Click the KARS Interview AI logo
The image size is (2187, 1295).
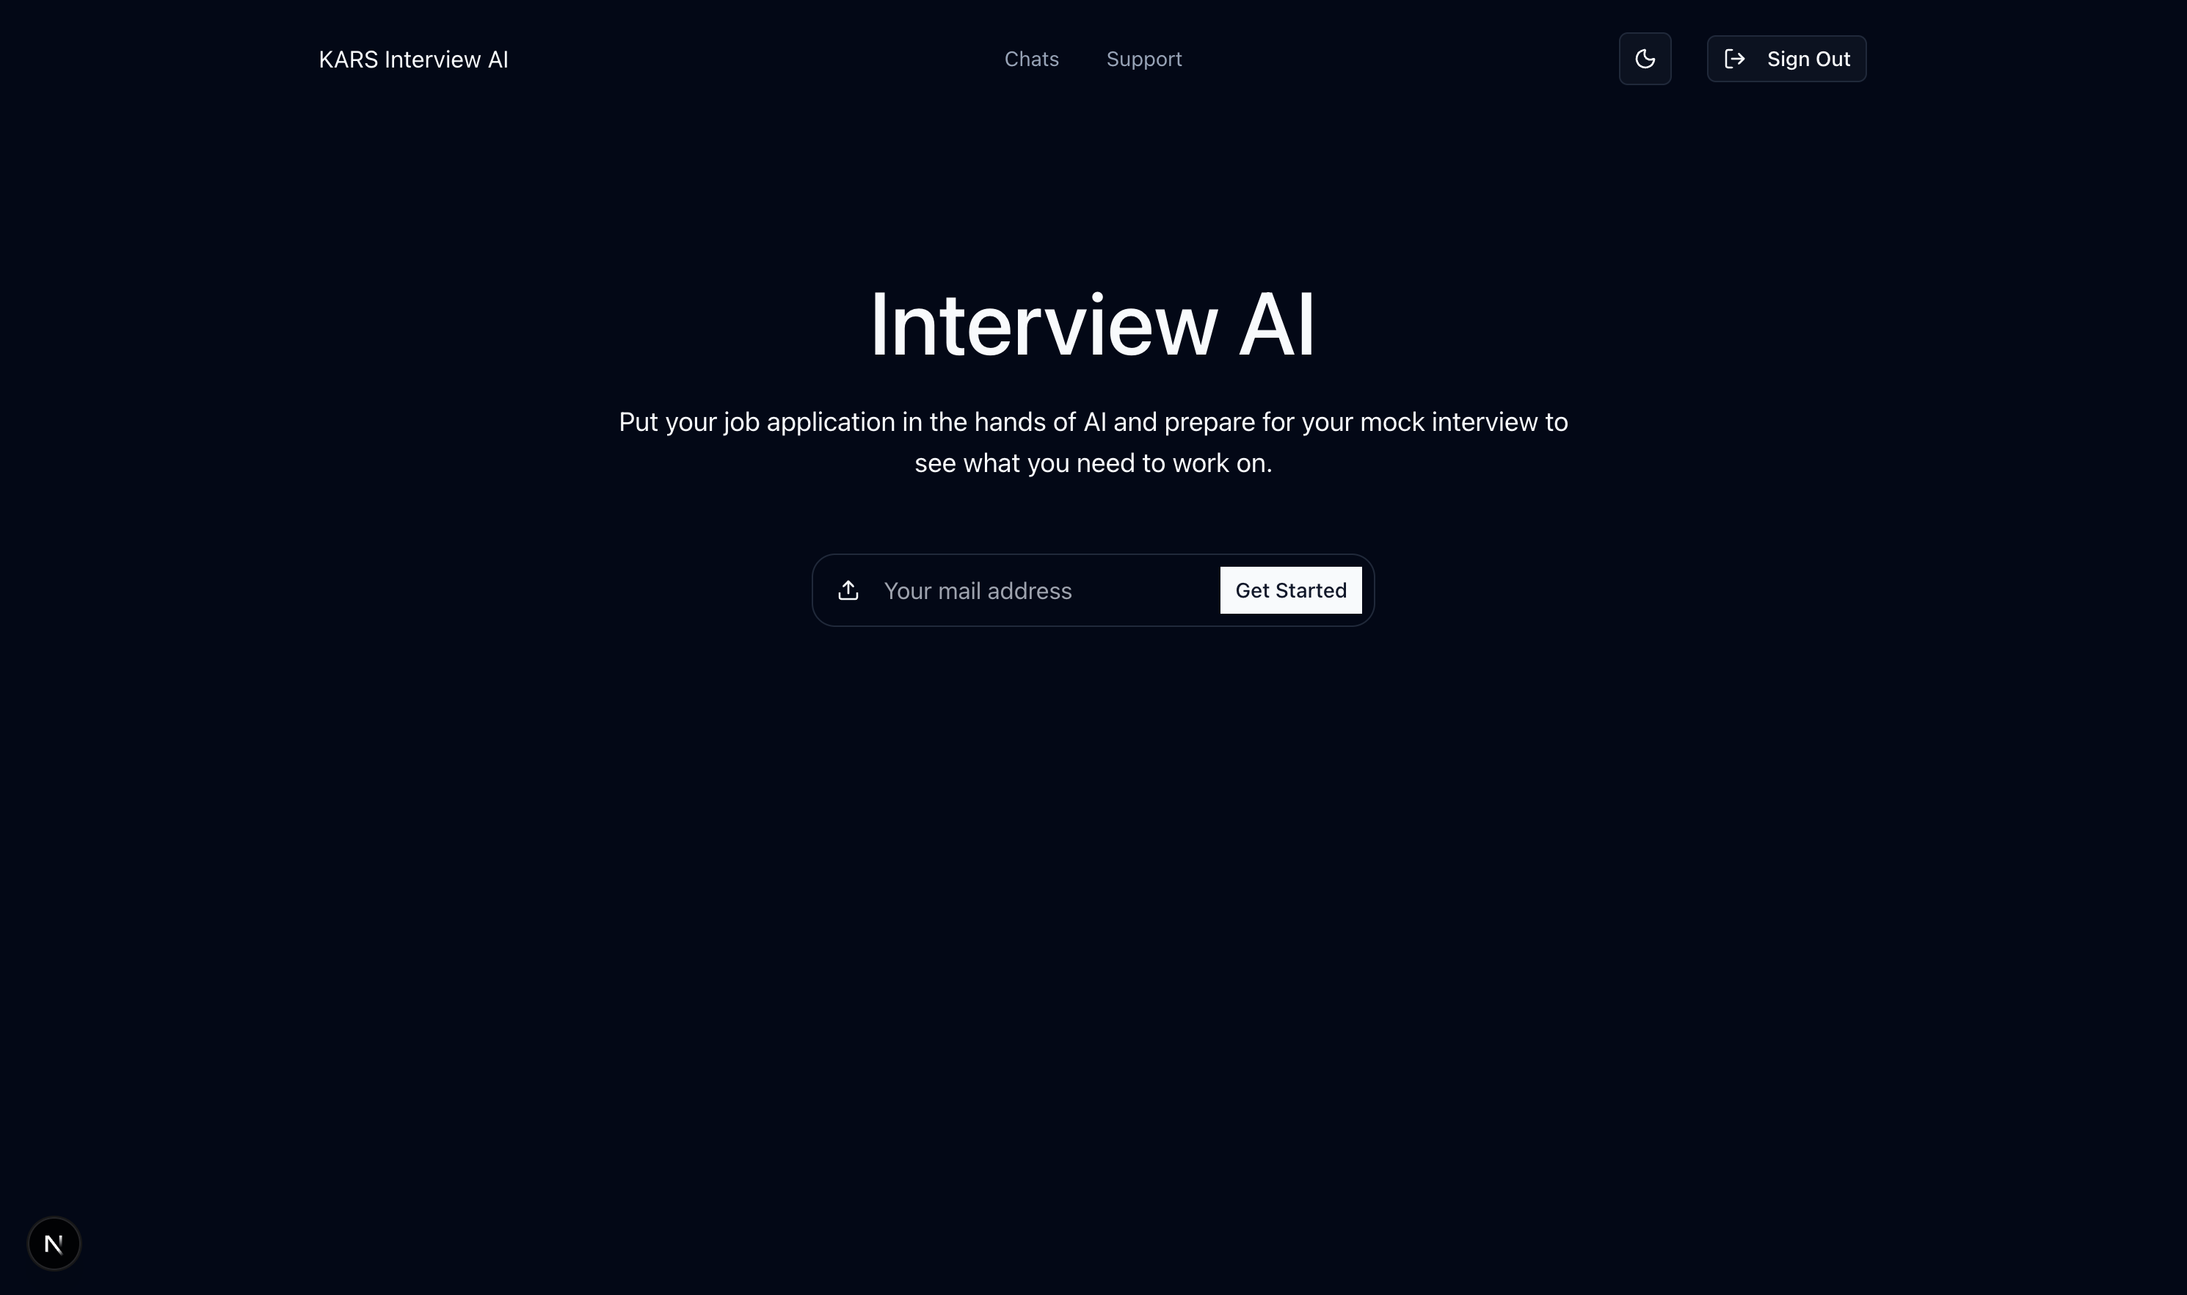[x=412, y=59]
